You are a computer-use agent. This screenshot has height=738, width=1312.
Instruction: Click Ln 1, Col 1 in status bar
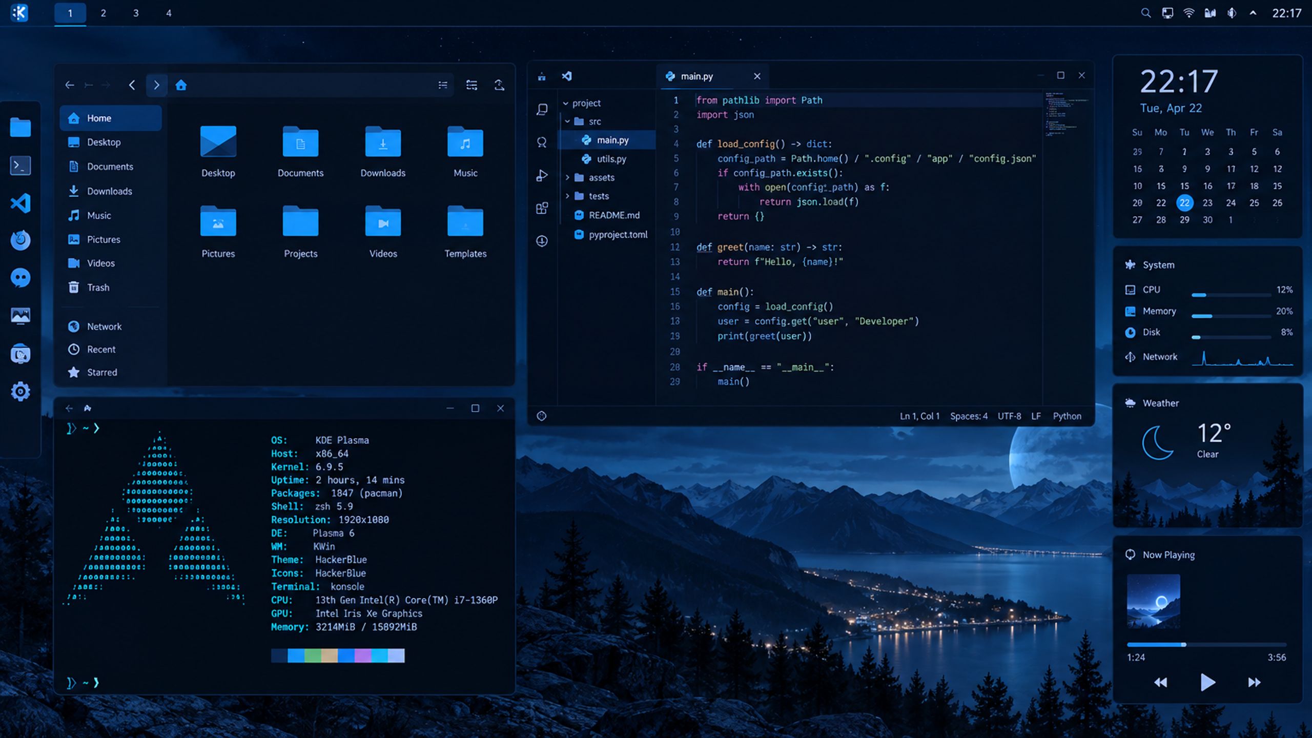pos(919,416)
